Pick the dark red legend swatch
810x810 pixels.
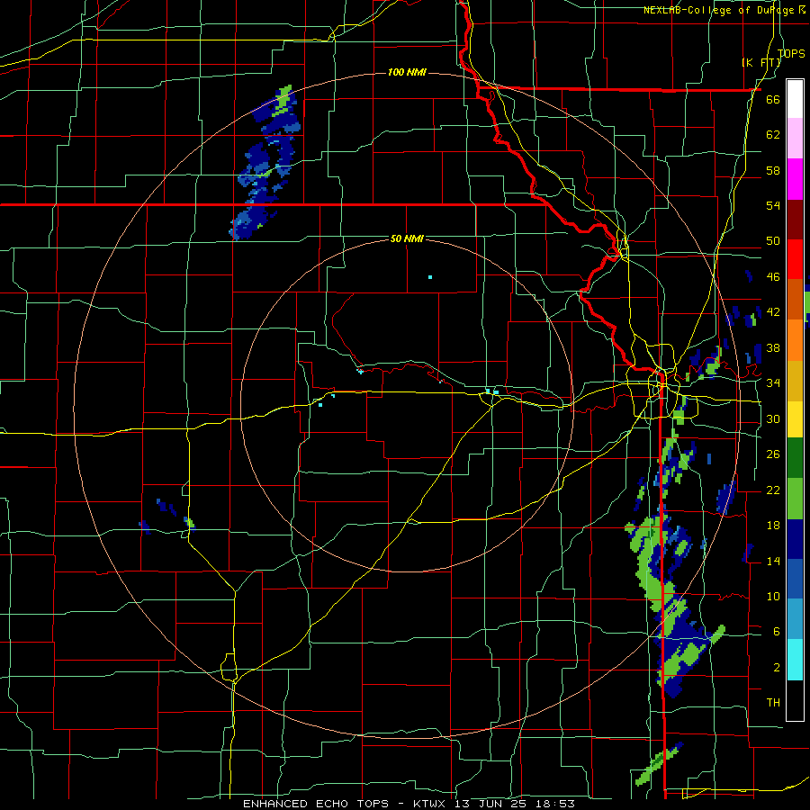coord(795,220)
